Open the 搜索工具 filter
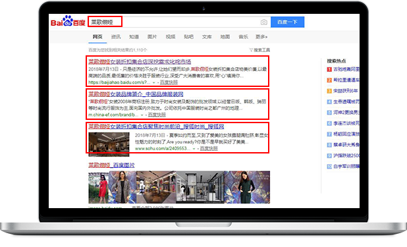This screenshot has height=247, width=407. click(259, 50)
